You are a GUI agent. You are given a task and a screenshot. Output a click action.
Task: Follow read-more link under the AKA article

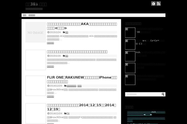tap(50, 43)
